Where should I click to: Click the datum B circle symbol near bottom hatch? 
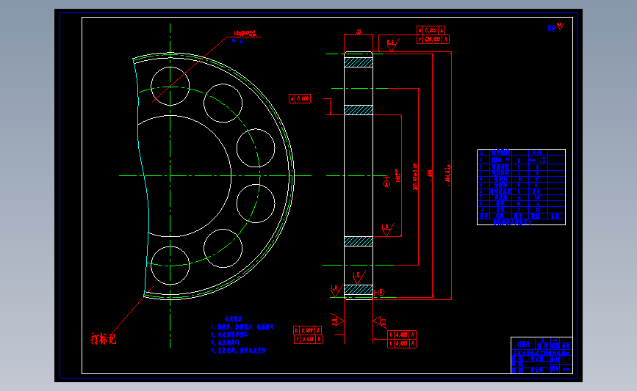click(x=381, y=292)
